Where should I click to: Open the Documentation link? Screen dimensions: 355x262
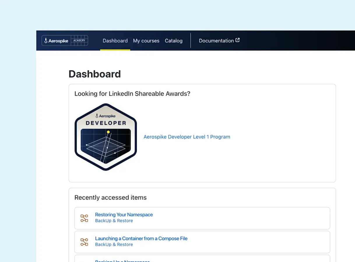coord(216,41)
